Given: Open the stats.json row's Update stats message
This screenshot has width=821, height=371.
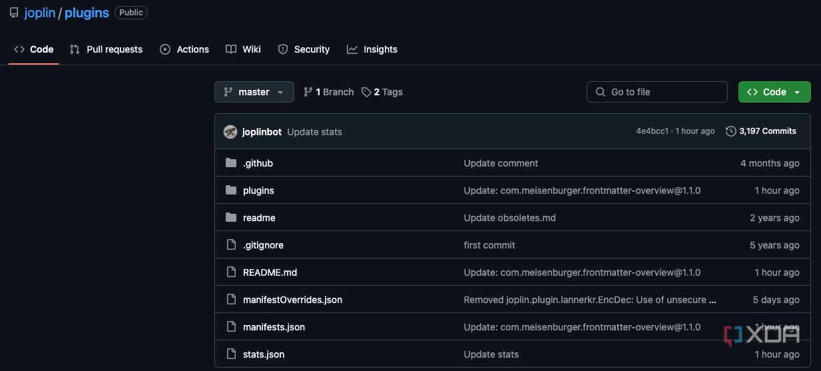Looking at the screenshot, I should point(491,354).
